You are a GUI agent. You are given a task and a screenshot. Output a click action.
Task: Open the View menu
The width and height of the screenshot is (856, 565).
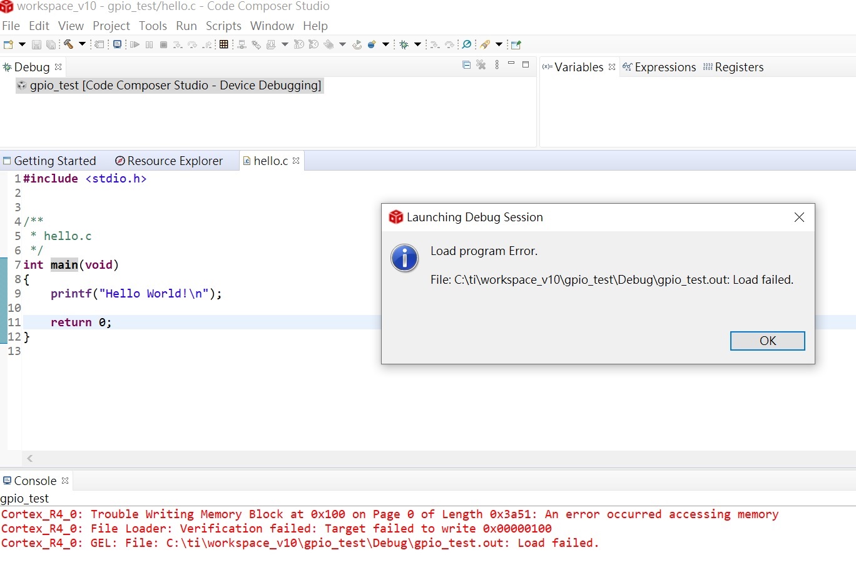(x=71, y=26)
